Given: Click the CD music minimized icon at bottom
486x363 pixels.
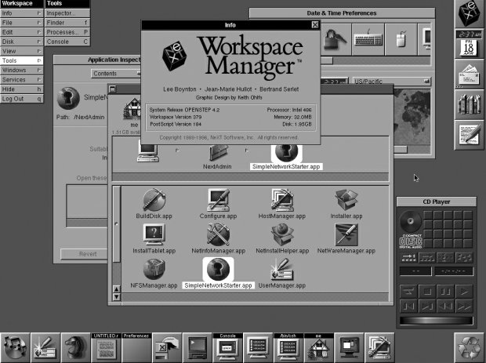Looking at the screenshot, I should [15, 347].
